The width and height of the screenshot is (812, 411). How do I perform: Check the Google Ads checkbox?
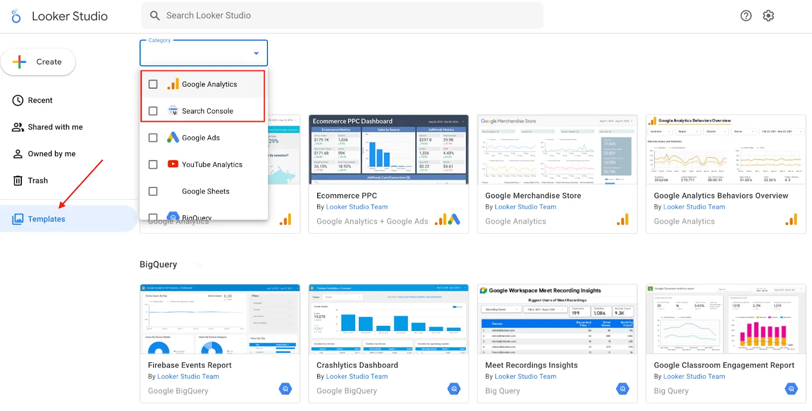(x=153, y=138)
